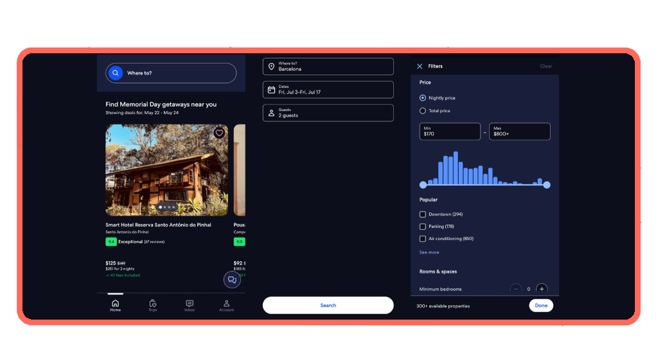
Task: Check the Air conditioning (850) filter
Action: tap(423, 238)
